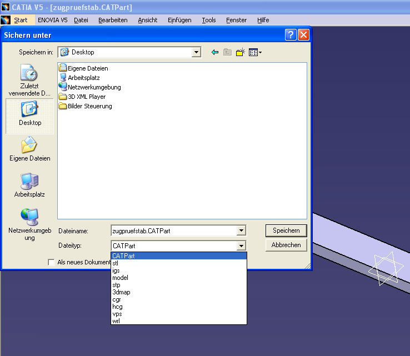Select Arbeitsplatz in the file list

[79, 78]
